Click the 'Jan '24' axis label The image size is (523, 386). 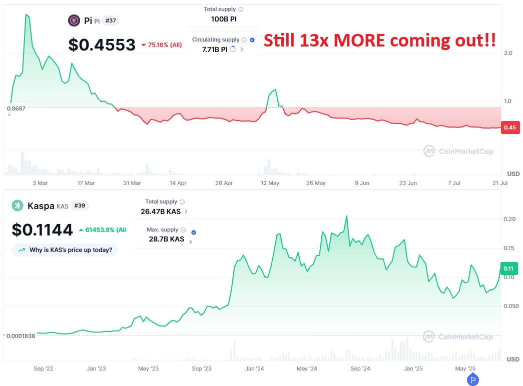(255, 368)
